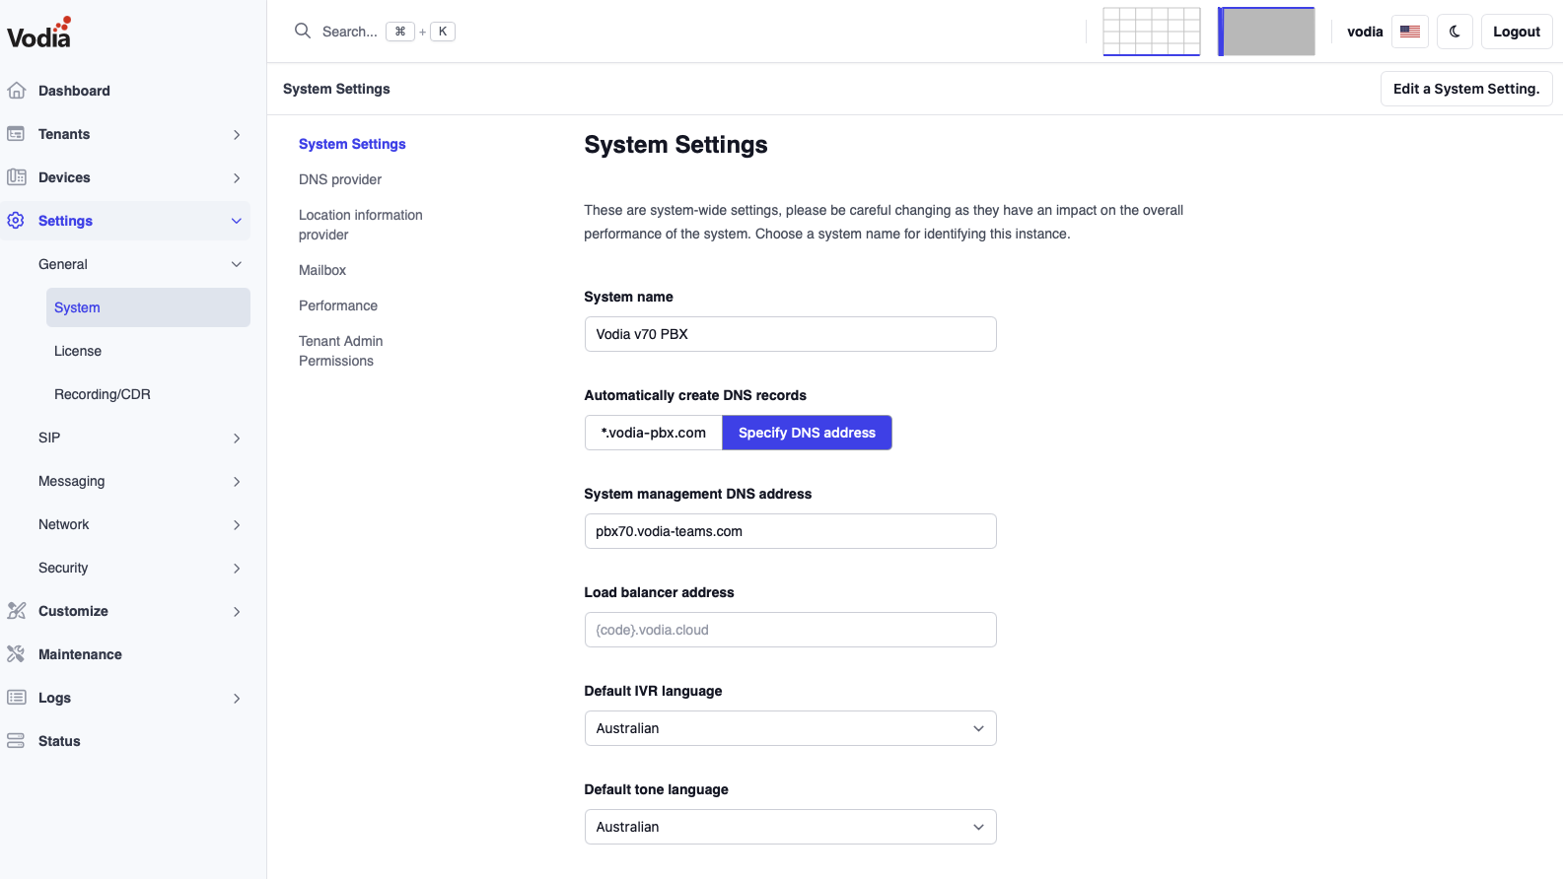Open the Tenants menu label
The image size is (1563, 879).
click(64, 134)
